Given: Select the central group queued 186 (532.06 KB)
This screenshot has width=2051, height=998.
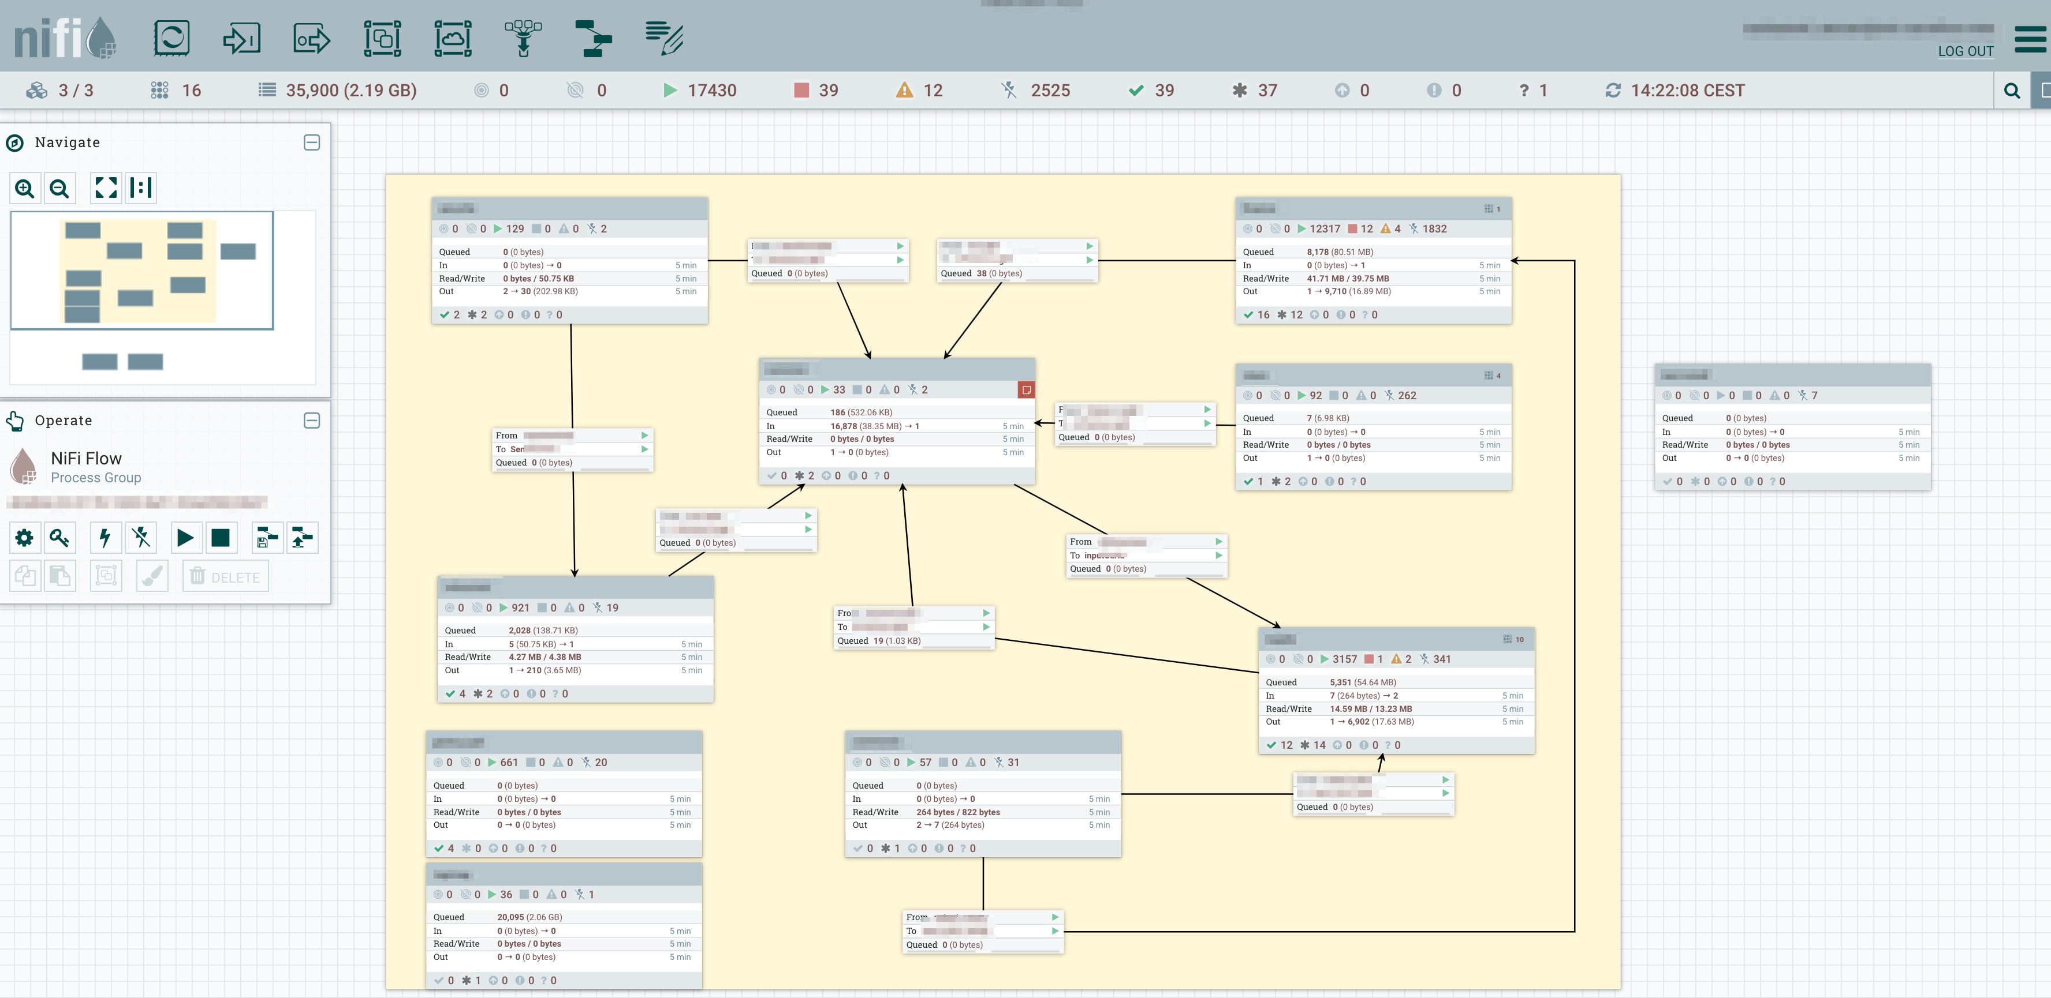Looking at the screenshot, I should [897, 422].
